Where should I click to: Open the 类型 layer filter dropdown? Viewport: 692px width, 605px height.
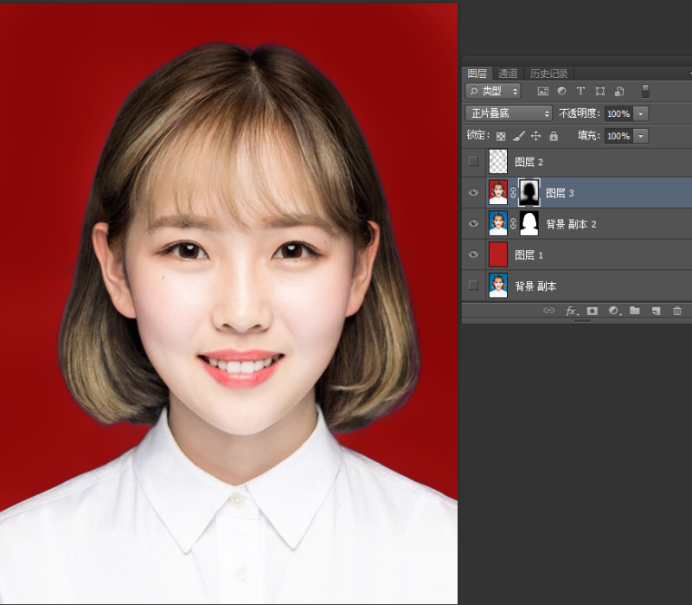(x=493, y=91)
